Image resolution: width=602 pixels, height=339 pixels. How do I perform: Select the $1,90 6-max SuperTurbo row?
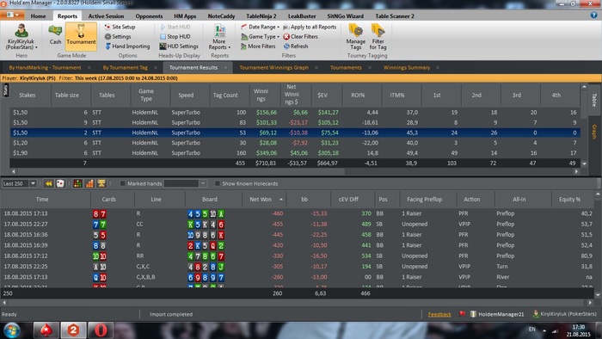[x=295, y=153]
